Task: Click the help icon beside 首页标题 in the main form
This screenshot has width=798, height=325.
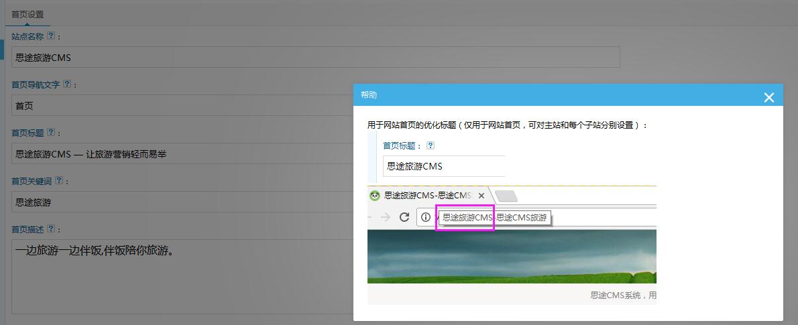Action: [51, 133]
